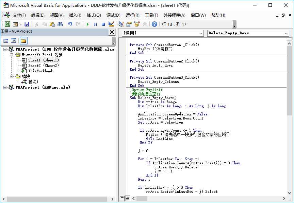Click the Full Module View button at bottom
The width and height of the screenshot is (294, 203).
tap(128, 198)
